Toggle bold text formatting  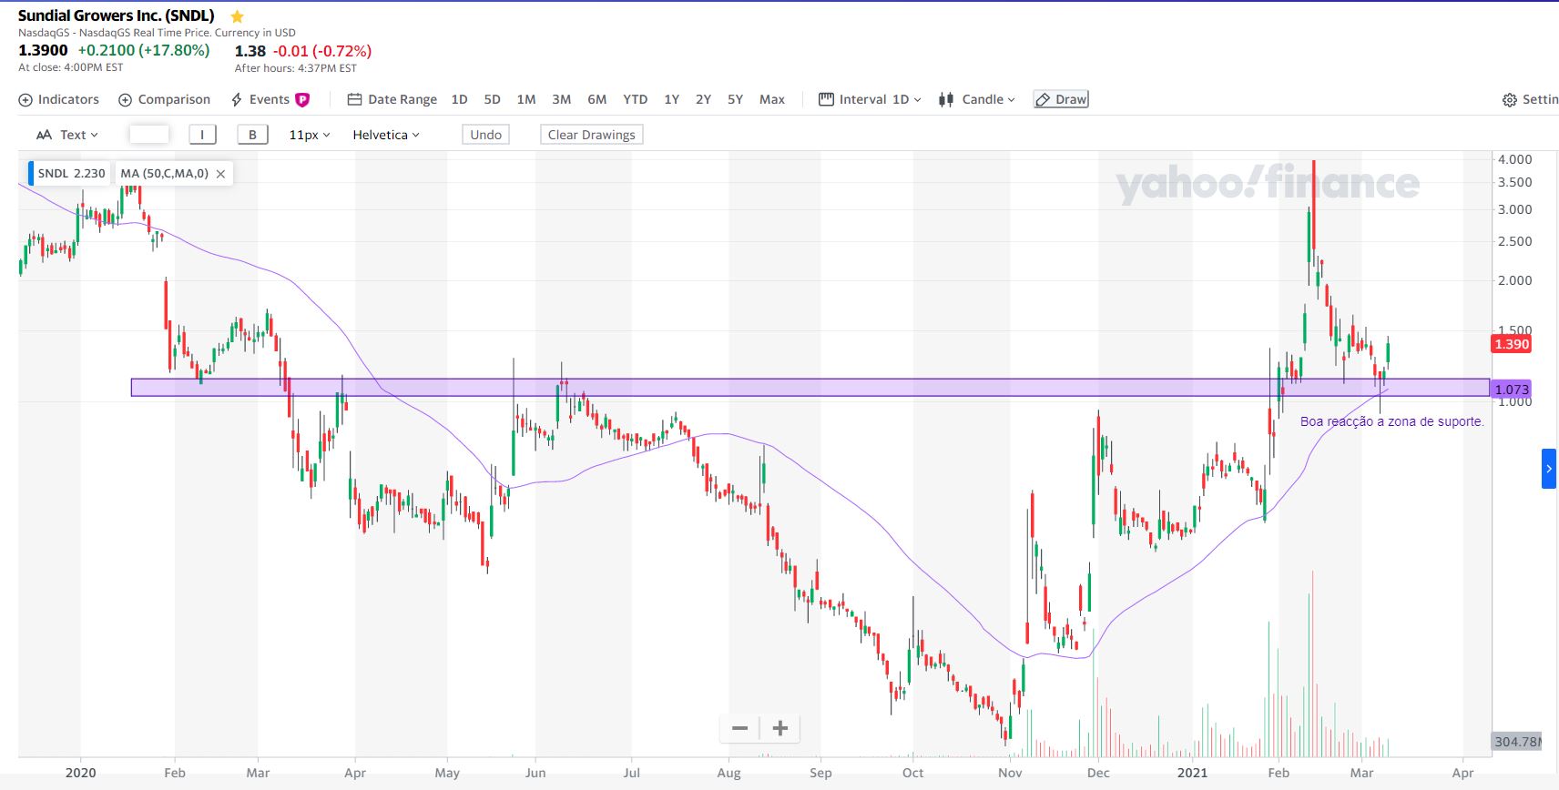pyautogui.click(x=252, y=135)
